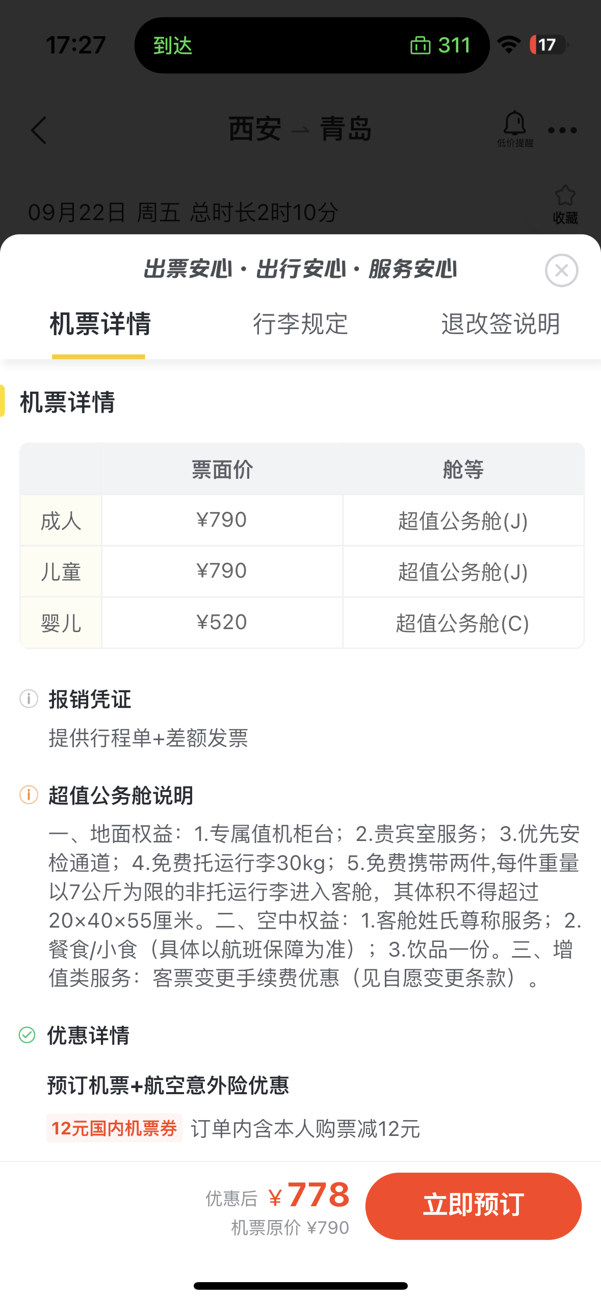Tap the discounted price ¥778
Viewport: 601px width, 1302px height.
click(309, 1195)
